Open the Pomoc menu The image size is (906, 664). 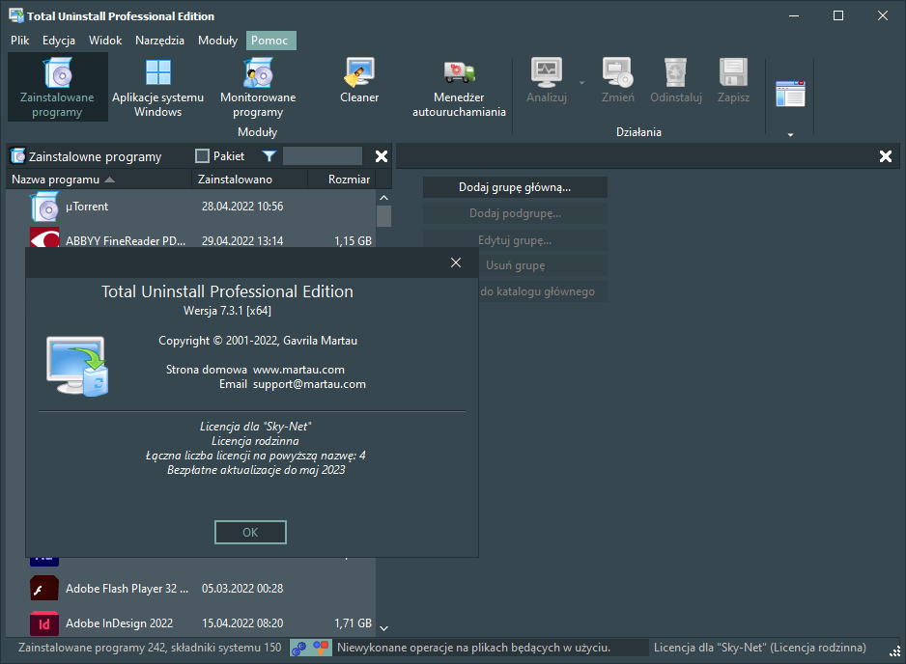269,41
